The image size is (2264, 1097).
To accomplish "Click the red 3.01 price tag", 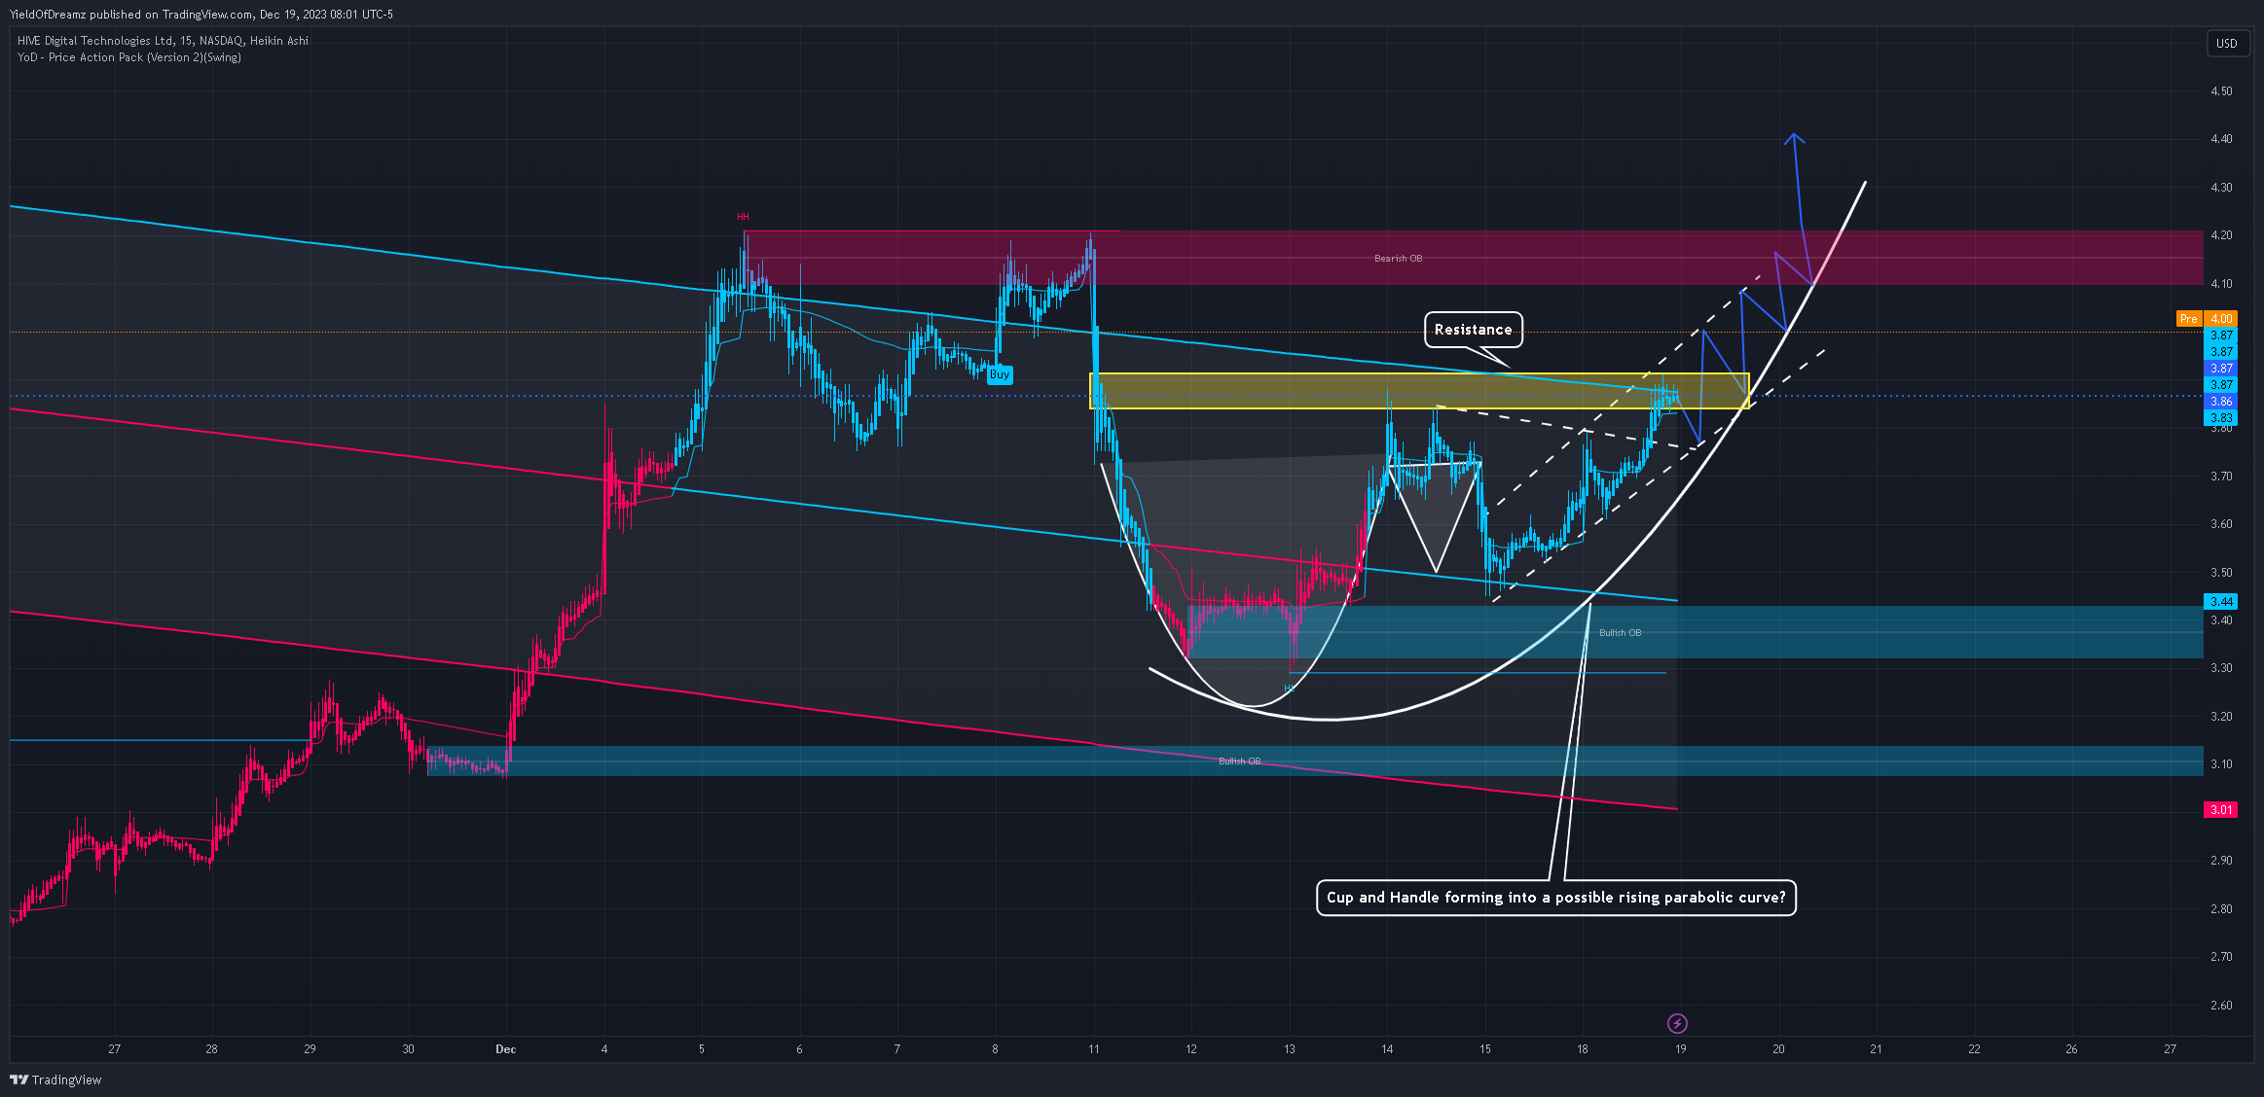I will [2220, 809].
